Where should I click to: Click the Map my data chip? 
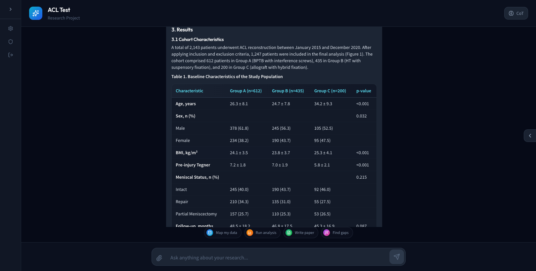point(223,233)
